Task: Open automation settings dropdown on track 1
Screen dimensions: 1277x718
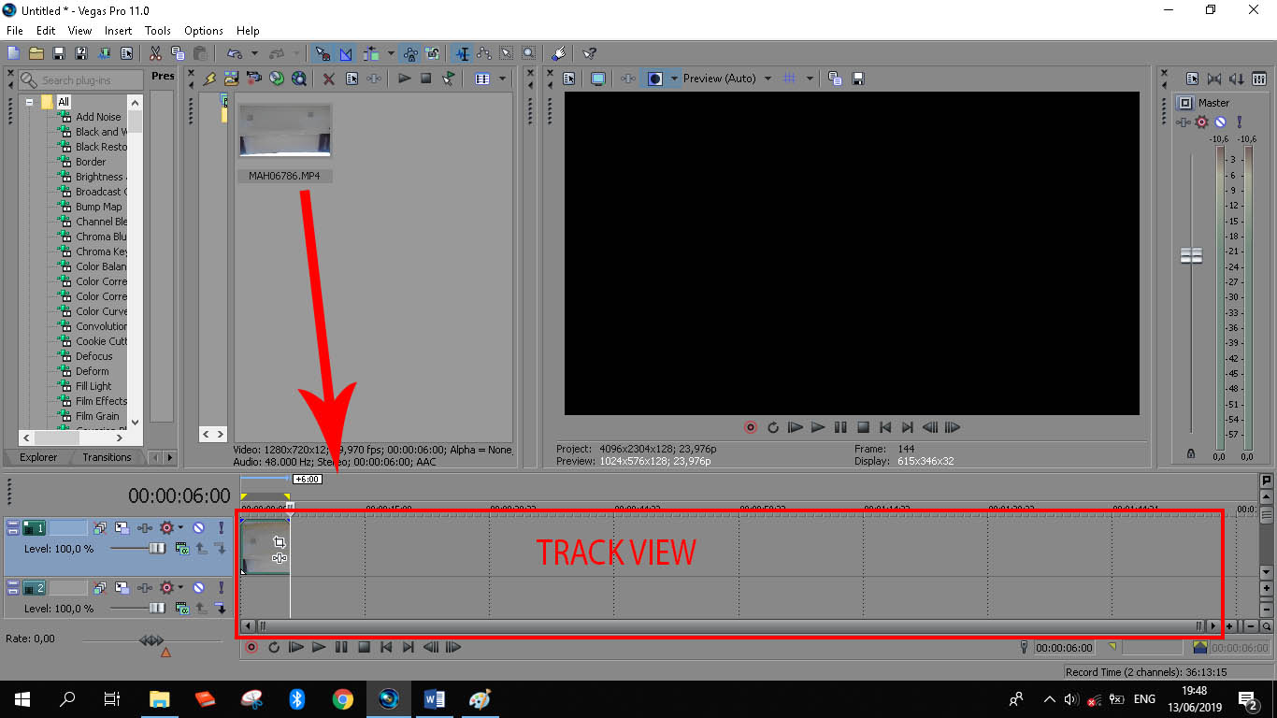Action: pos(180,528)
